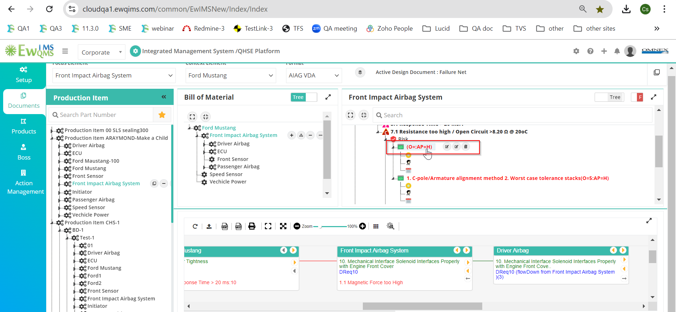Open the hamburger navigation menu
Screen dimensions: 676x312
tap(65, 51)
